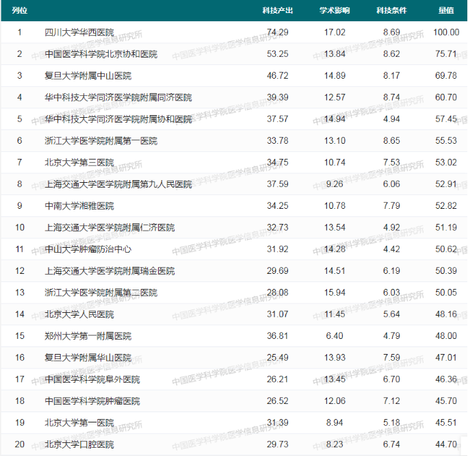The image size is (468, 456).
Task: Click output value 31.39
Action: point(278,422)
